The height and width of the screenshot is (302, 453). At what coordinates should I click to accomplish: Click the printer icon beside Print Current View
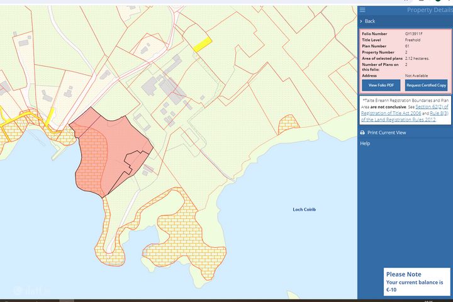pyautogui.click(x=362, y=133)
